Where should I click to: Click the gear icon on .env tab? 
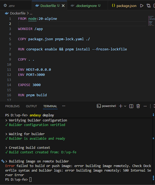(5, 6)
